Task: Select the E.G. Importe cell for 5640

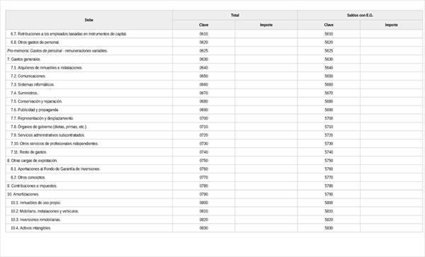Action: 391,68
